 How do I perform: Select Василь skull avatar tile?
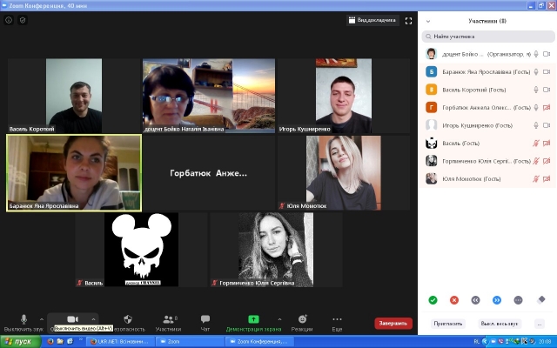pyautogui.click(x=141, y=250)
